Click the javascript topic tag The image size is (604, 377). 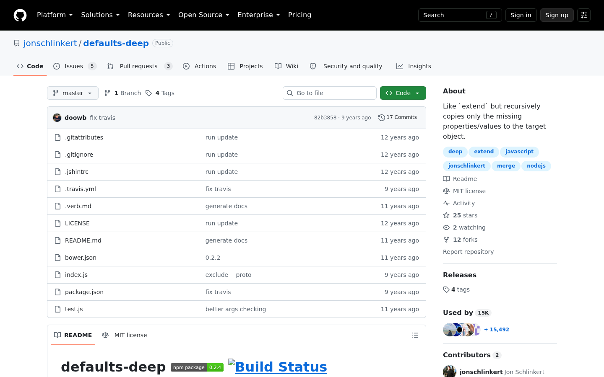[519, 152]
